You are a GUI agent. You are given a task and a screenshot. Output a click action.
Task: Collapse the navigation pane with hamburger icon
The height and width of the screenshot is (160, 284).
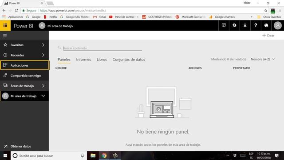pos(5,35)
